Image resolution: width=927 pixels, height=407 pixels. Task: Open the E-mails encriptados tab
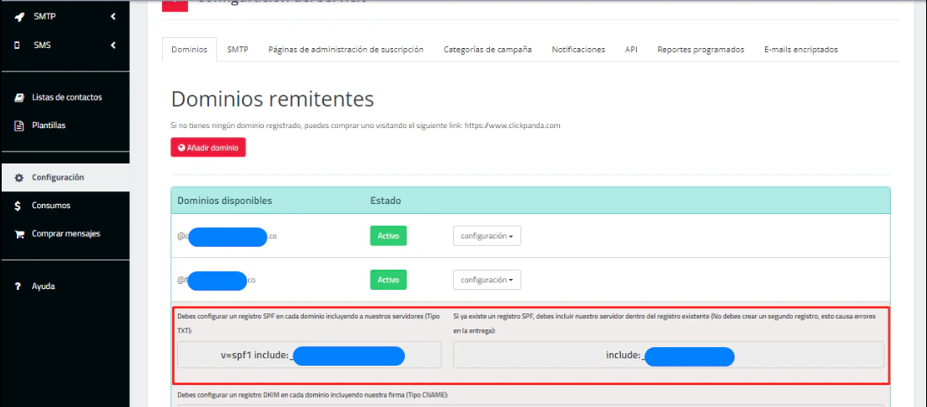pyautogui.click(x=801, y=50)
